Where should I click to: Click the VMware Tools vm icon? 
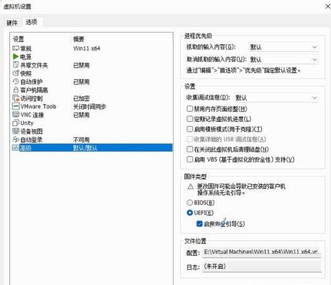(x=15, y=106)
